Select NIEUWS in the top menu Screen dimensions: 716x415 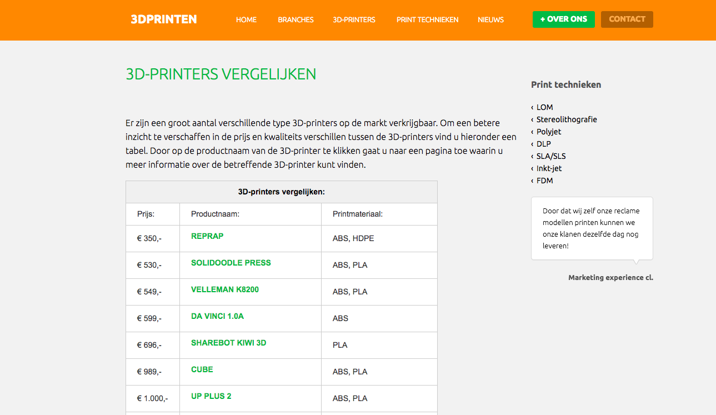click(x=490, y=19)
